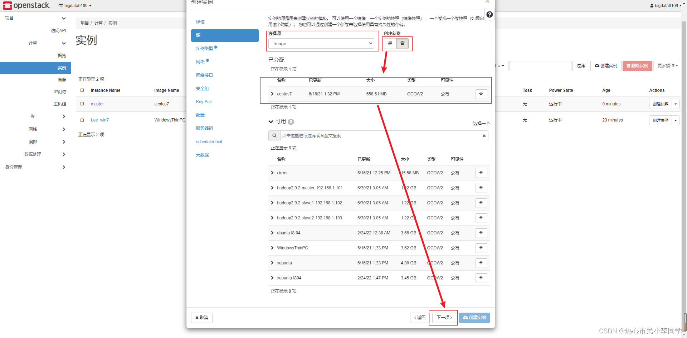
Task: Open the bigdata0109 project dropdown
Action: [x=75, y=6]
